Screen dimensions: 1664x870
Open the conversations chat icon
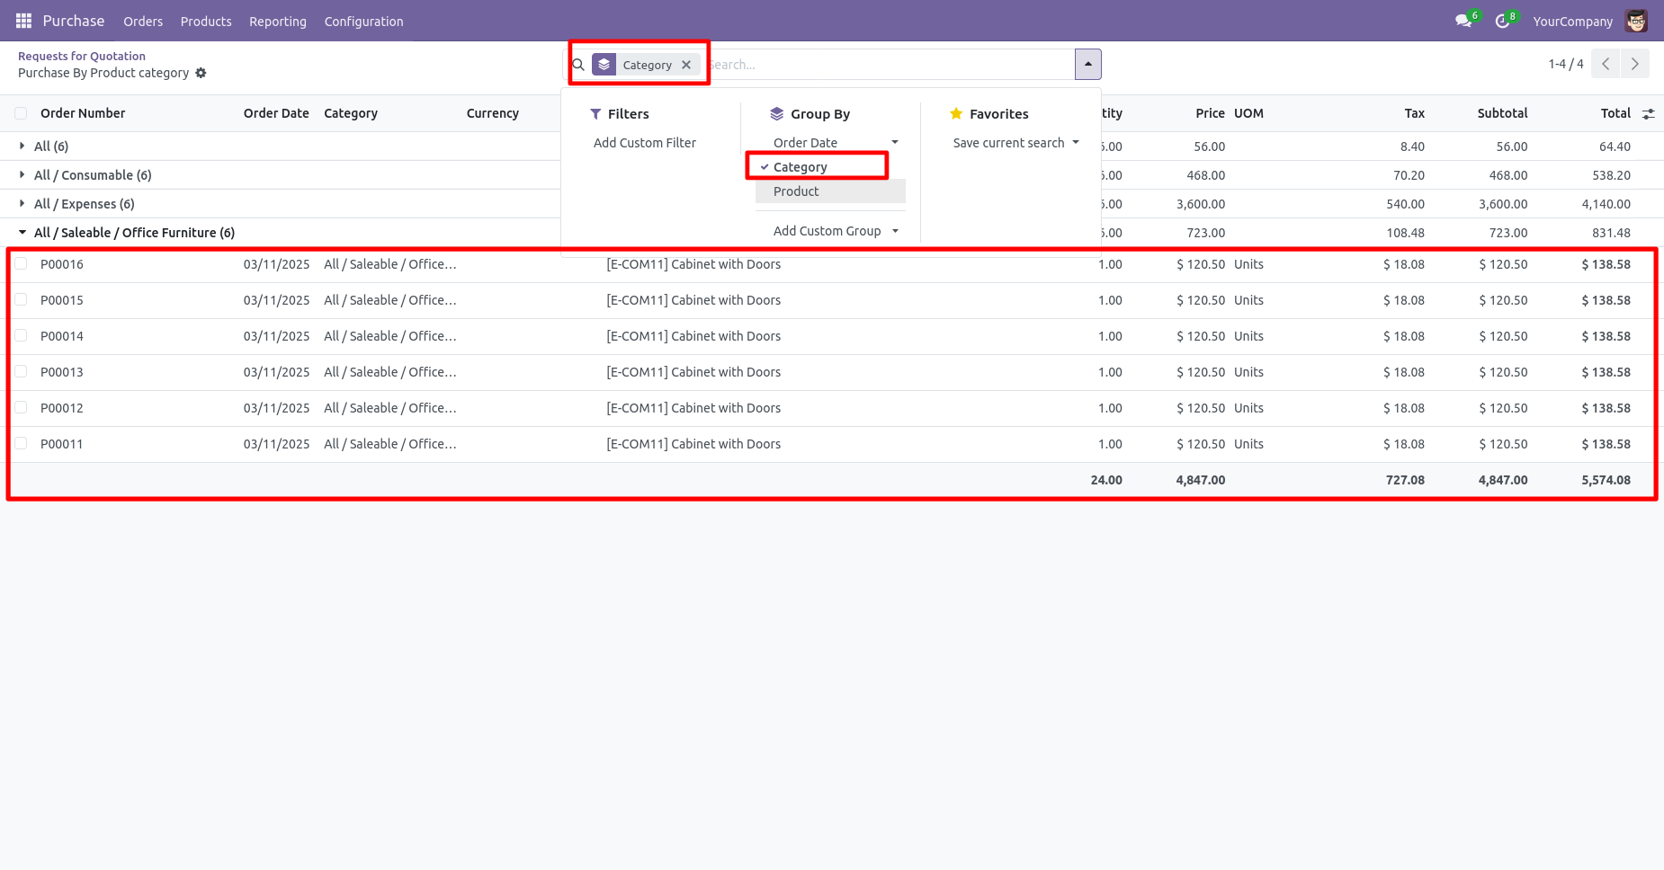pos(1463,21)
